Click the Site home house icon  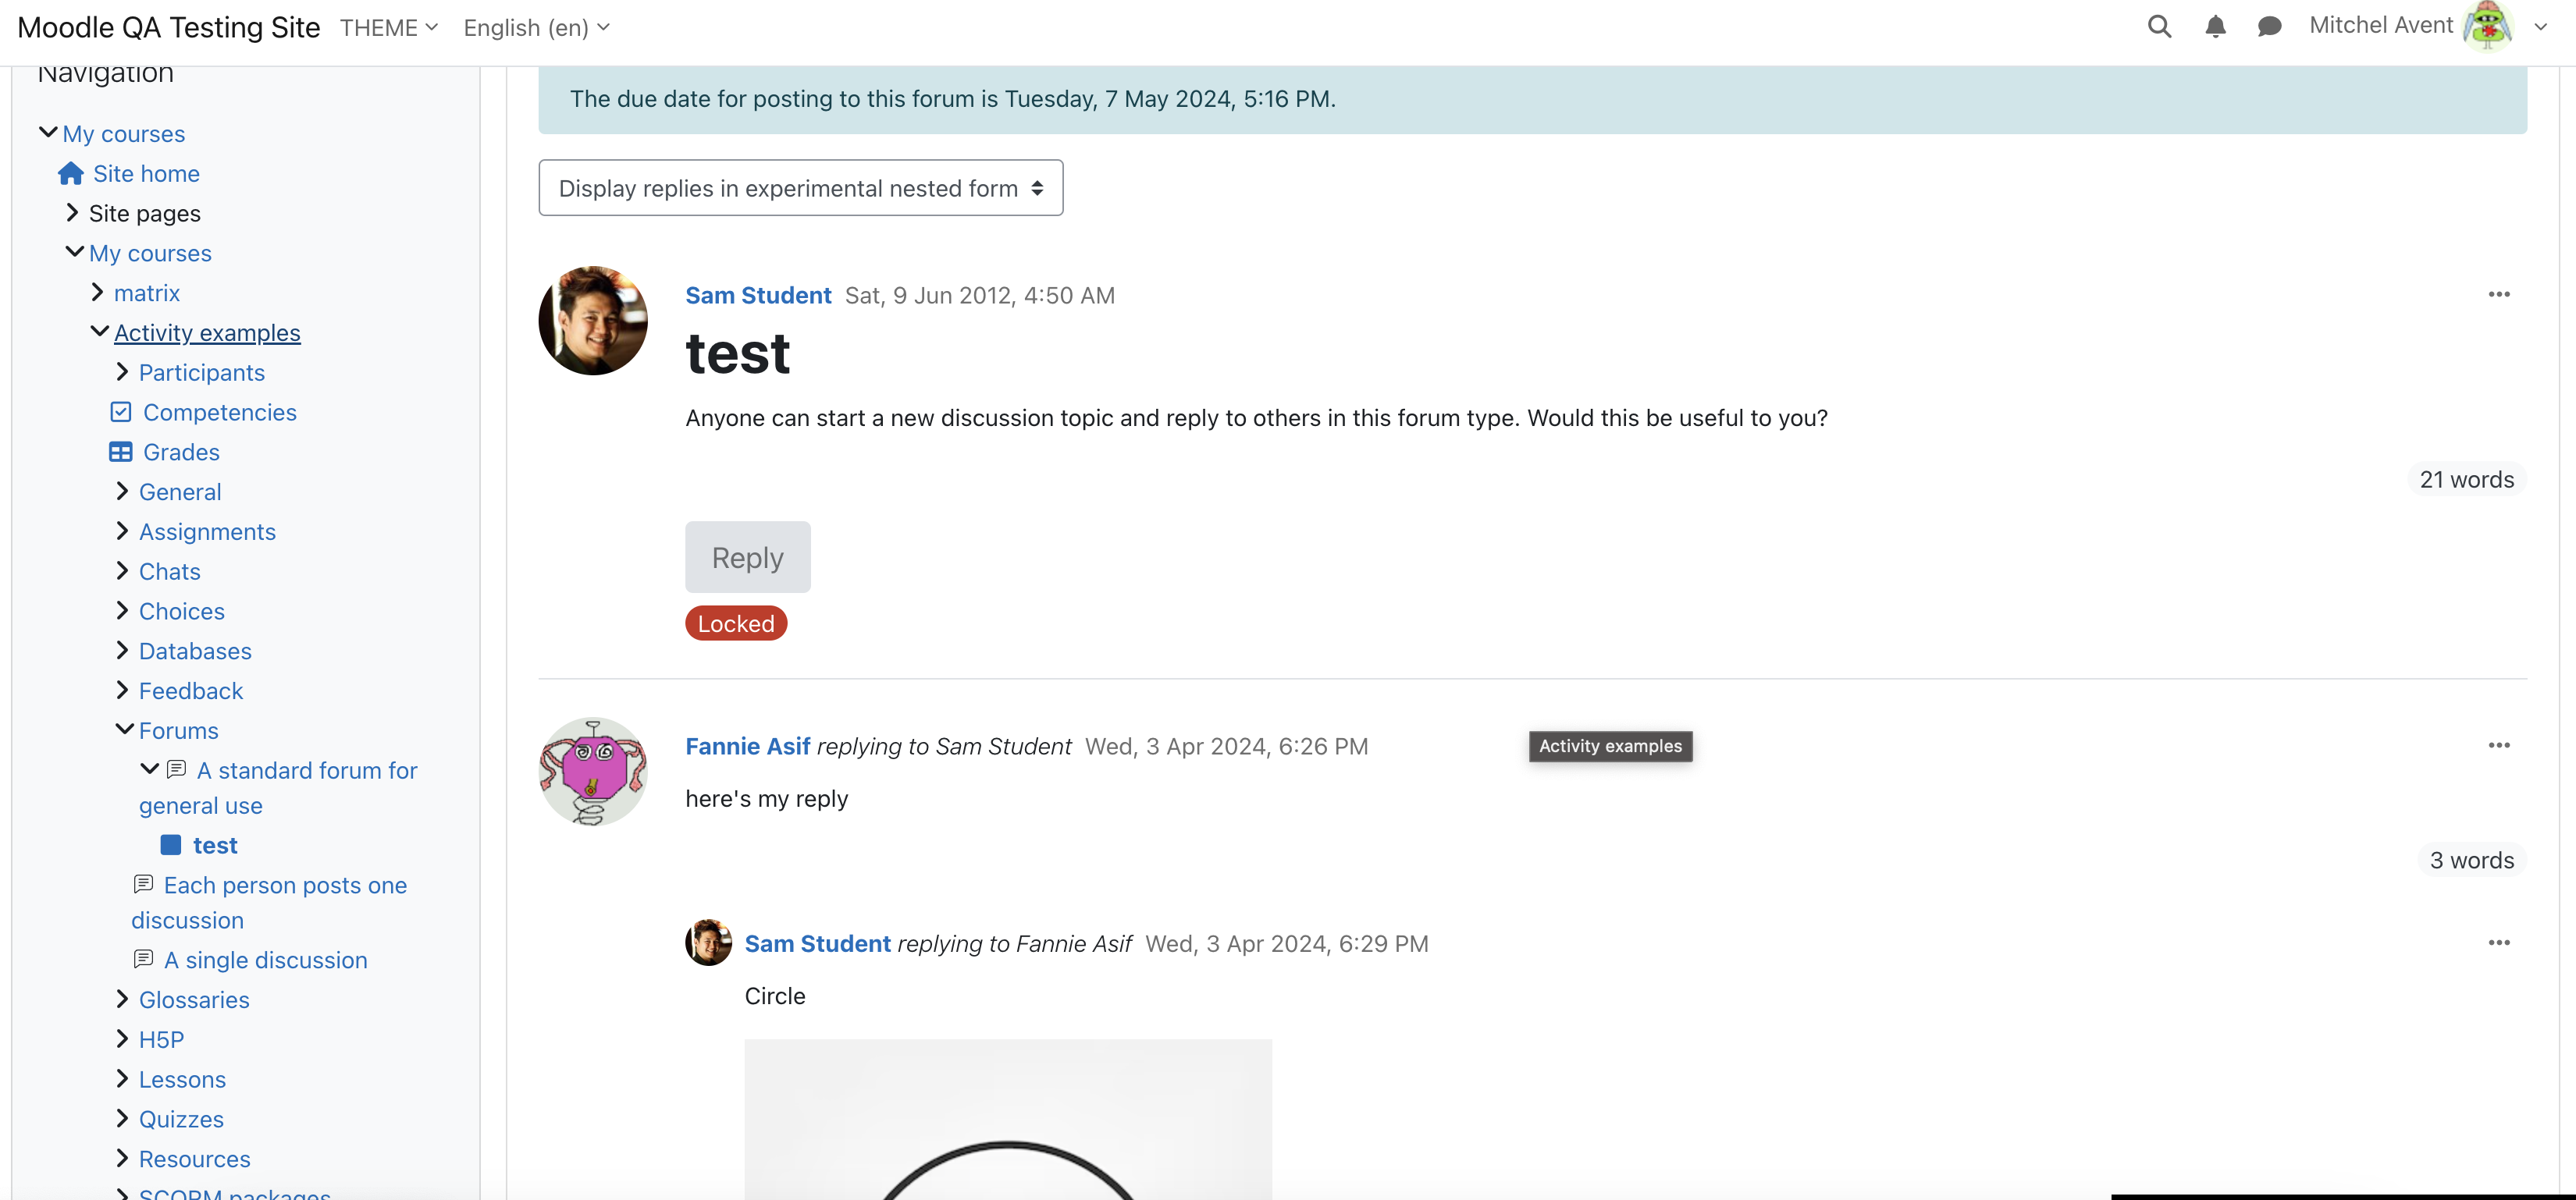(x=70, y=174)
